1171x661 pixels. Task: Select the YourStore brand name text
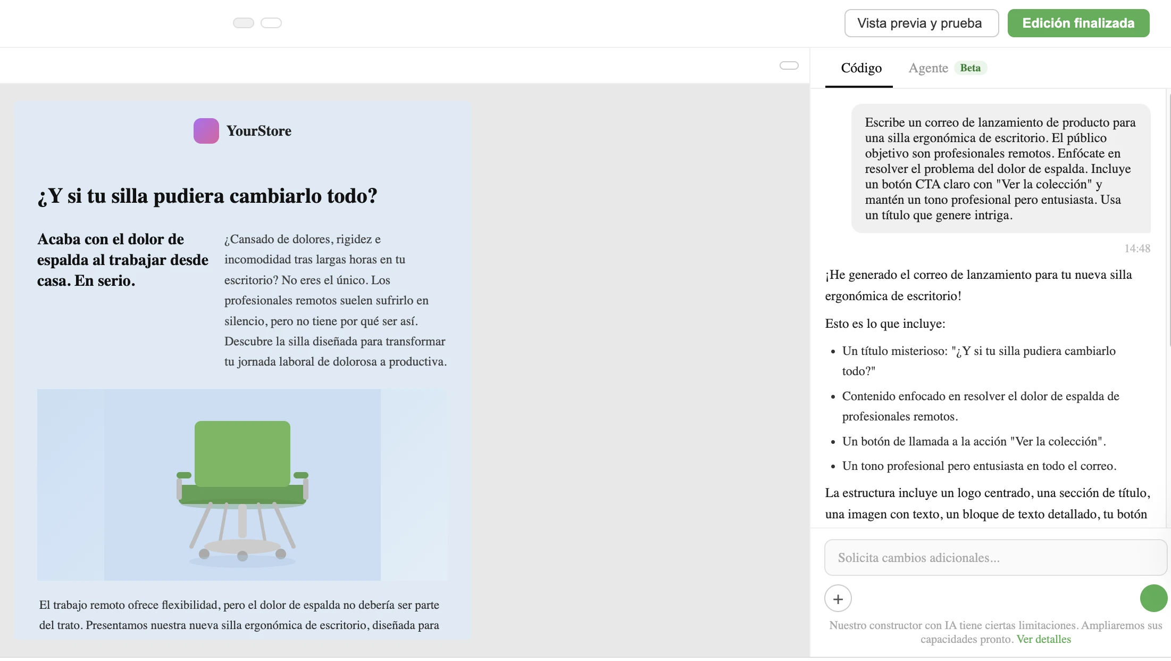pyautogui.click(x=259, y=131)
